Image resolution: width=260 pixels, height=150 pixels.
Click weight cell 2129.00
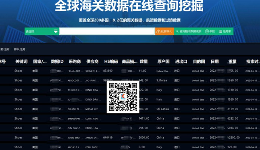(233, 109)
